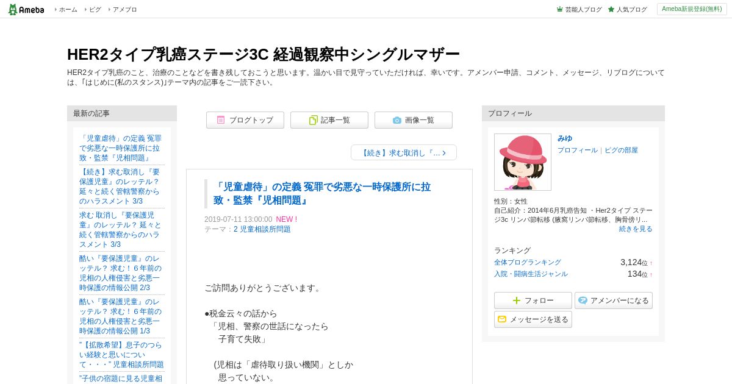Open 全体ブログランキング link
Screen dimensions: 732x384
click(528, 262)
